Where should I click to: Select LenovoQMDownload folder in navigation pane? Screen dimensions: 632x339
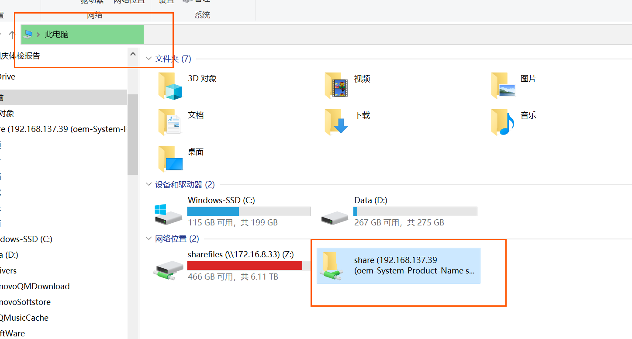pos(35,286)
